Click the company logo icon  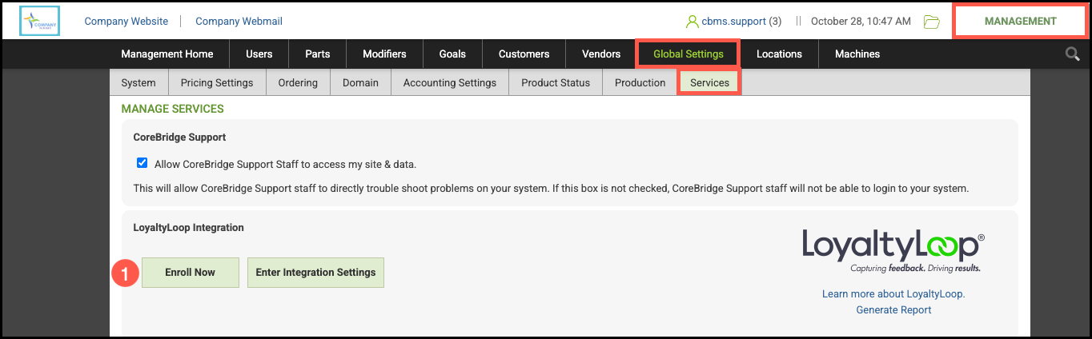(x=39, y=22)
